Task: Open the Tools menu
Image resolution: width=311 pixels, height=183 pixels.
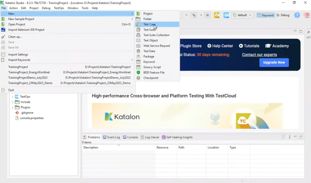Action: tap(85, 8)
